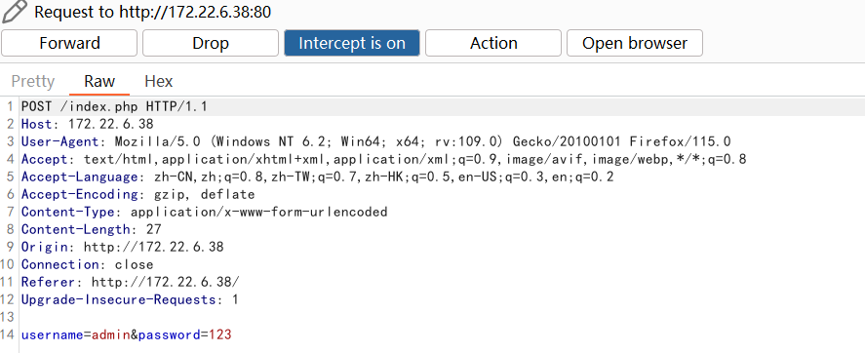
Task: Select the Raw tab
Action: point(99,82)
